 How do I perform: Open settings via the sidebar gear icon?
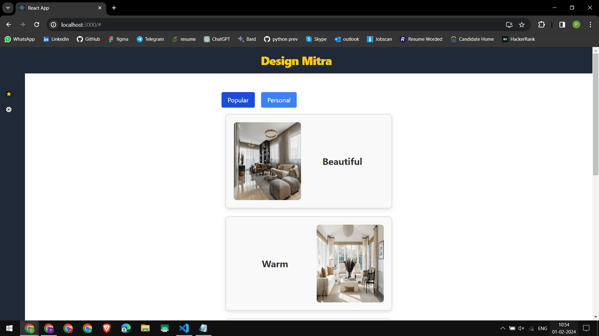[9, 110]
